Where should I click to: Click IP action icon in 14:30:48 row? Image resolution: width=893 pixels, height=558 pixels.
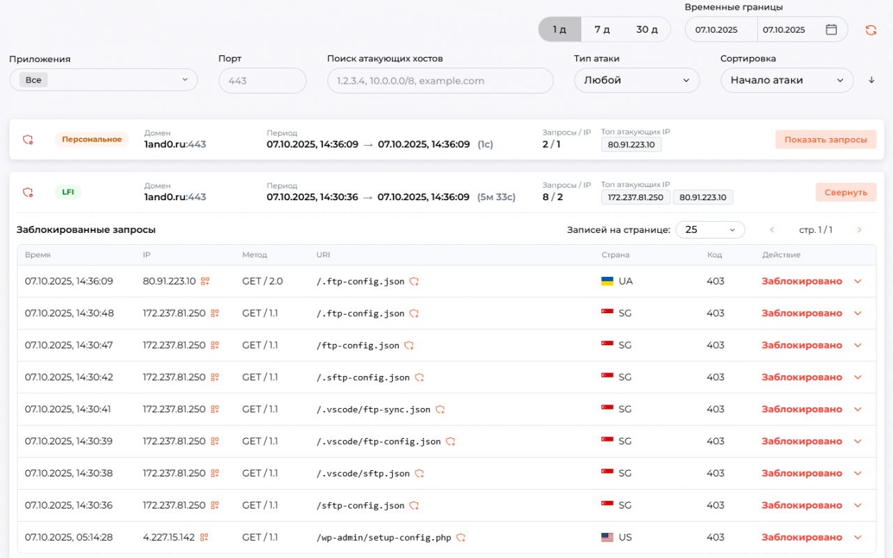[x=215, y=313]
